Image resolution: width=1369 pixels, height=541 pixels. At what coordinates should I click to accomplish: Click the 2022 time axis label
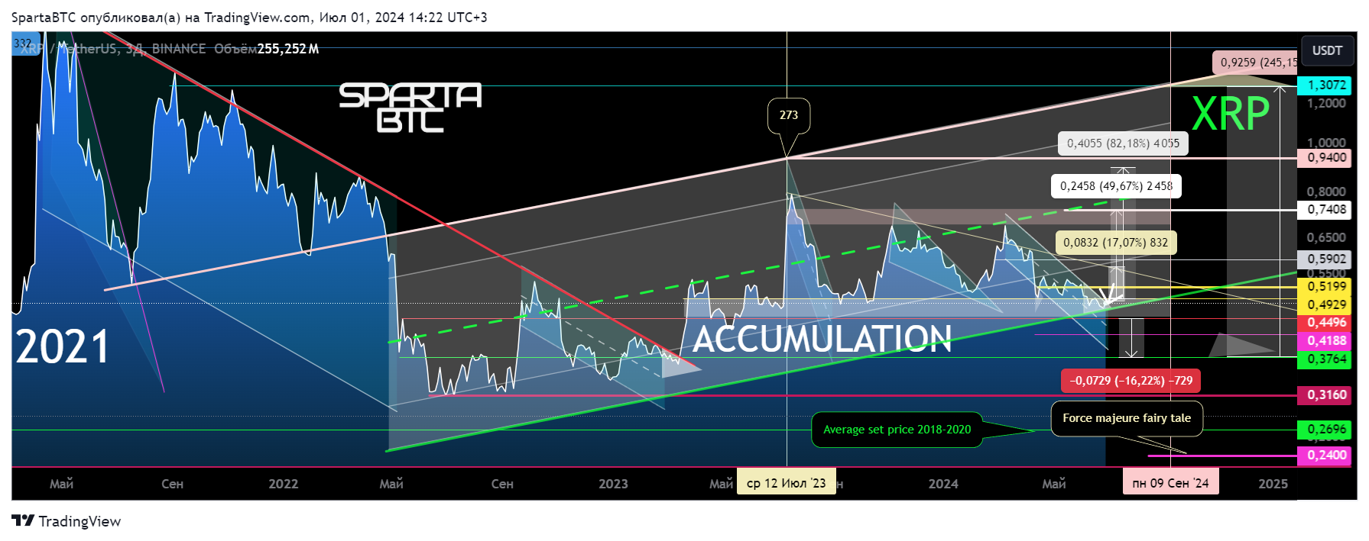pos(284,484)
